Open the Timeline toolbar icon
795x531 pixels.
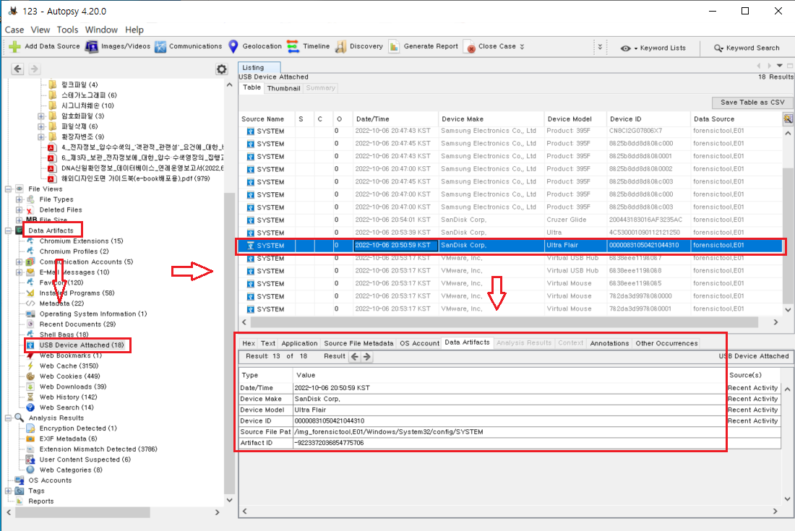[x=293, y=47]
